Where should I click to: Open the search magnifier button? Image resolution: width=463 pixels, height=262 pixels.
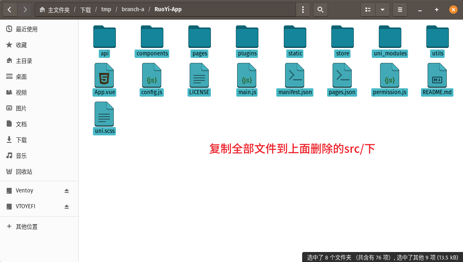[320, 10]
